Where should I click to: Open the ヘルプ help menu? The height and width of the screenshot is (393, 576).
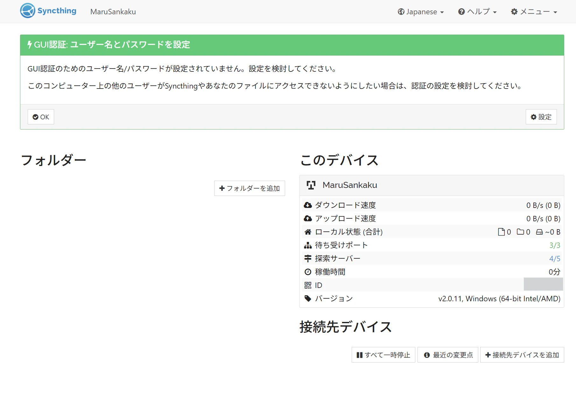(477, 12)
